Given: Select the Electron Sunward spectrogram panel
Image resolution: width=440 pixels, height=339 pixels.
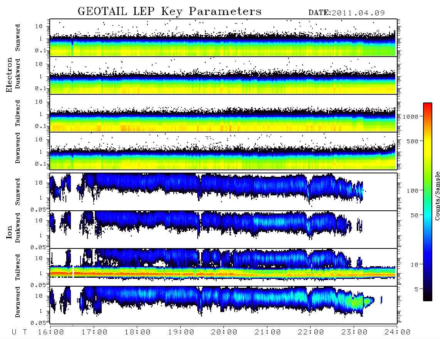Looking at the screenshot, I should [223, 38].
